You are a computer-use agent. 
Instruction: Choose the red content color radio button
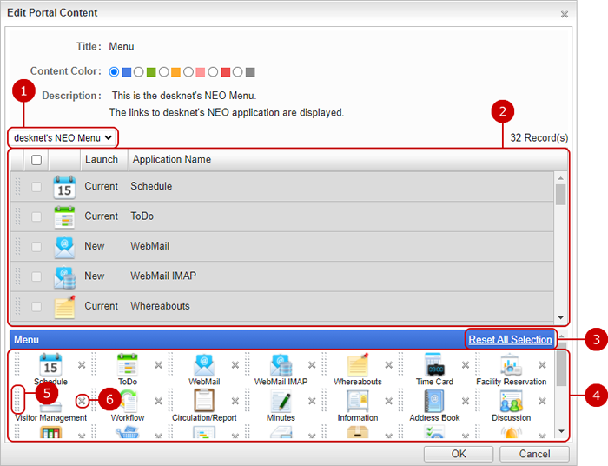tap(213, 72)
